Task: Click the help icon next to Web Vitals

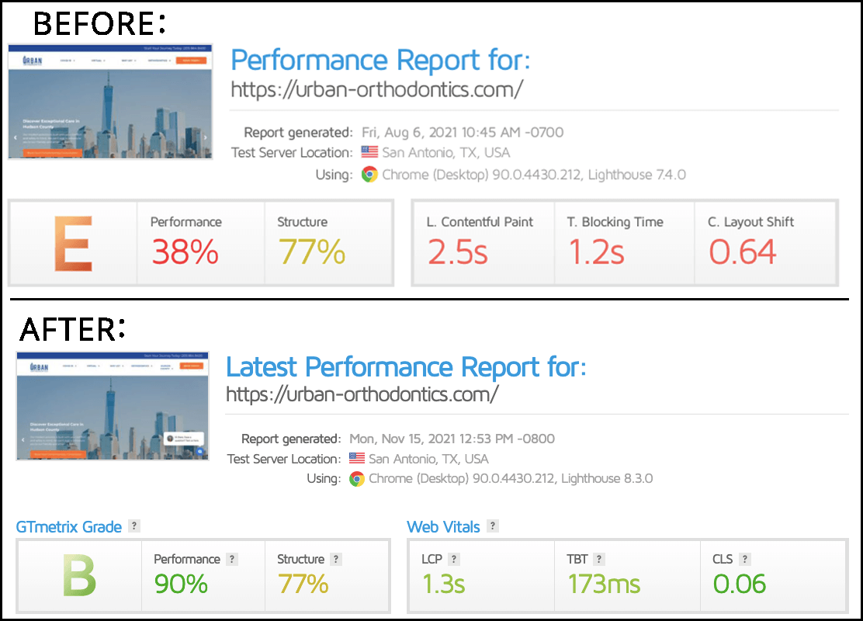Action: pos(493,526)
